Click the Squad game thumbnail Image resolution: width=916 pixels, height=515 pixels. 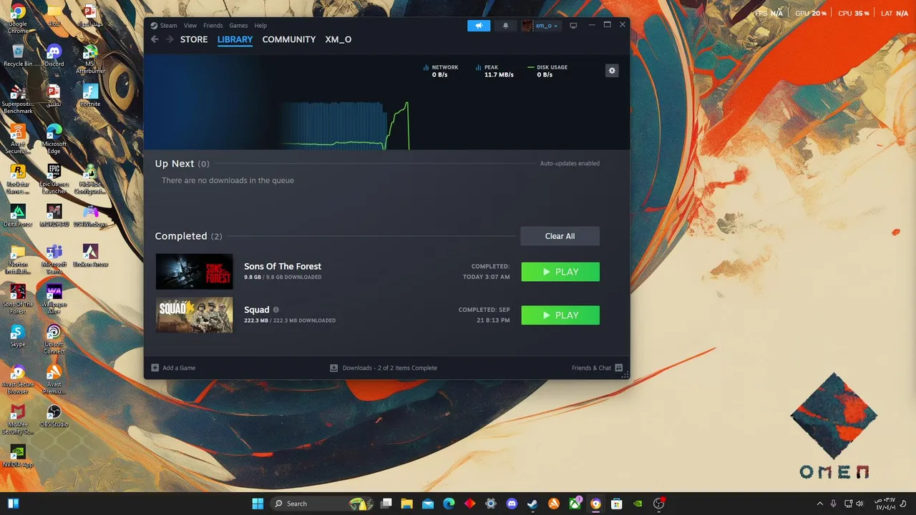pyautogui.click(x=195, y=315)
